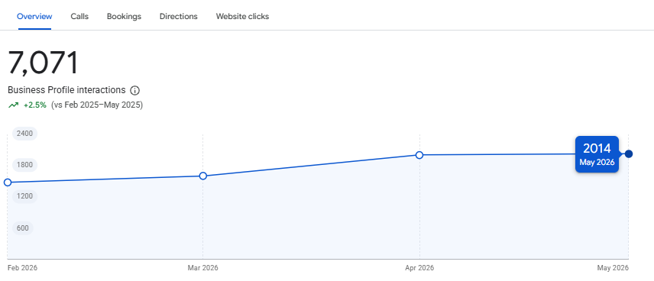Click the vs Feb 2025–May 2025 comparison text
This screenshot has width=654, height=281.
click(97, 105)
